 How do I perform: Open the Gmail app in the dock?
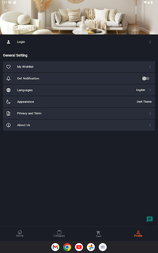(x=56, y=247)
